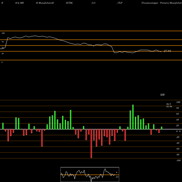The height and width of the screenshot is (182, 182).
Task: Click the -60 label on the MR axis
Action: point(178,149)
